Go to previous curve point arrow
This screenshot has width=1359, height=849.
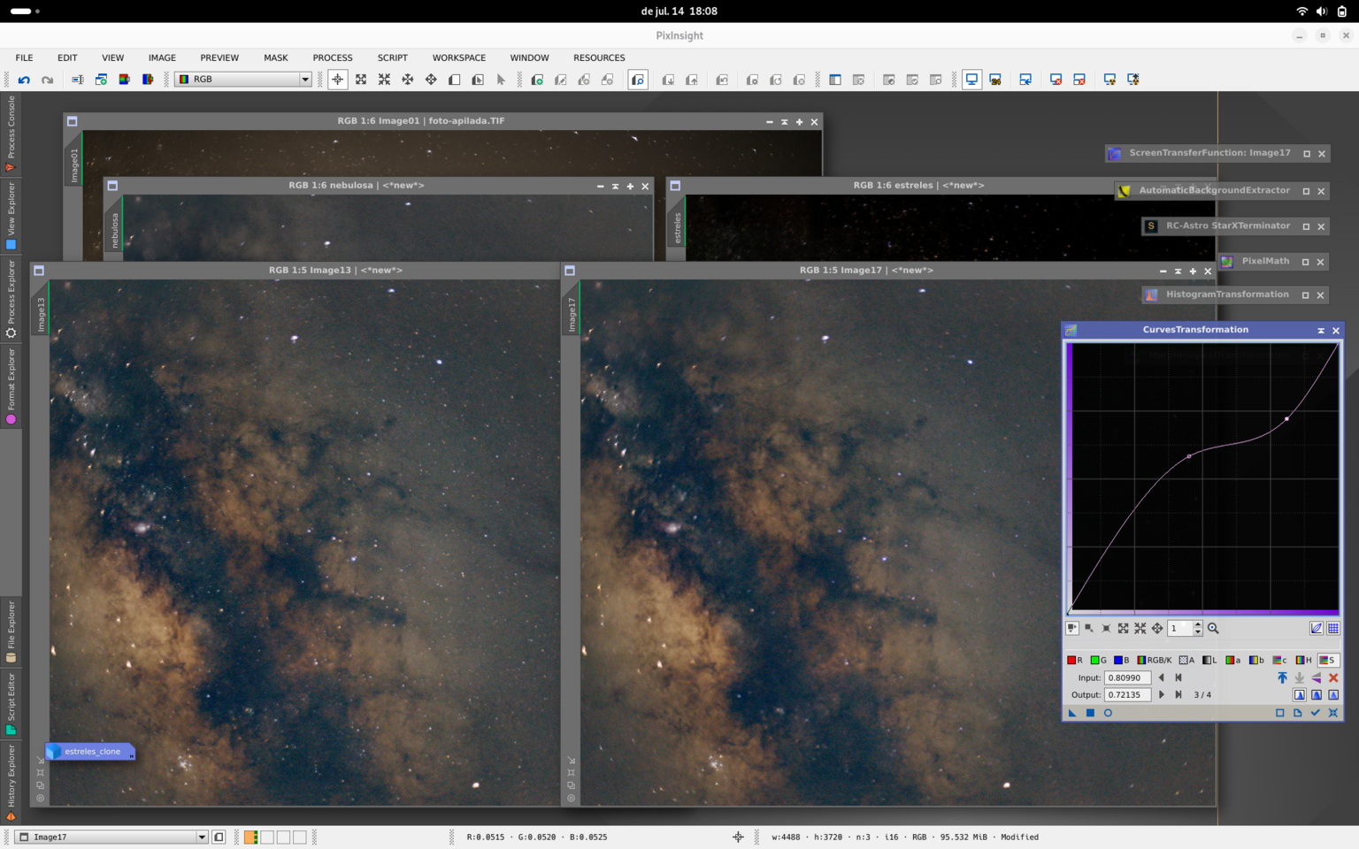[1162, 677]
